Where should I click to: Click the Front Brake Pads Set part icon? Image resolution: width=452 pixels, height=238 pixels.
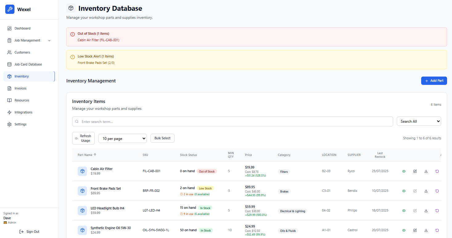pyautogui.click(x=82, y=191)
